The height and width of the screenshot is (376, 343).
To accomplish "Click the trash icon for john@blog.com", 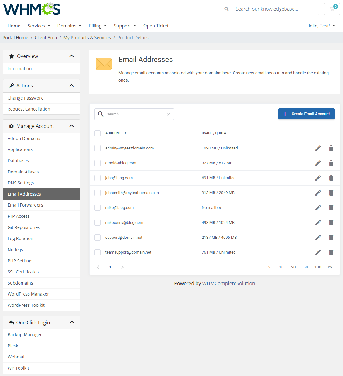I will tap(331, 178).
